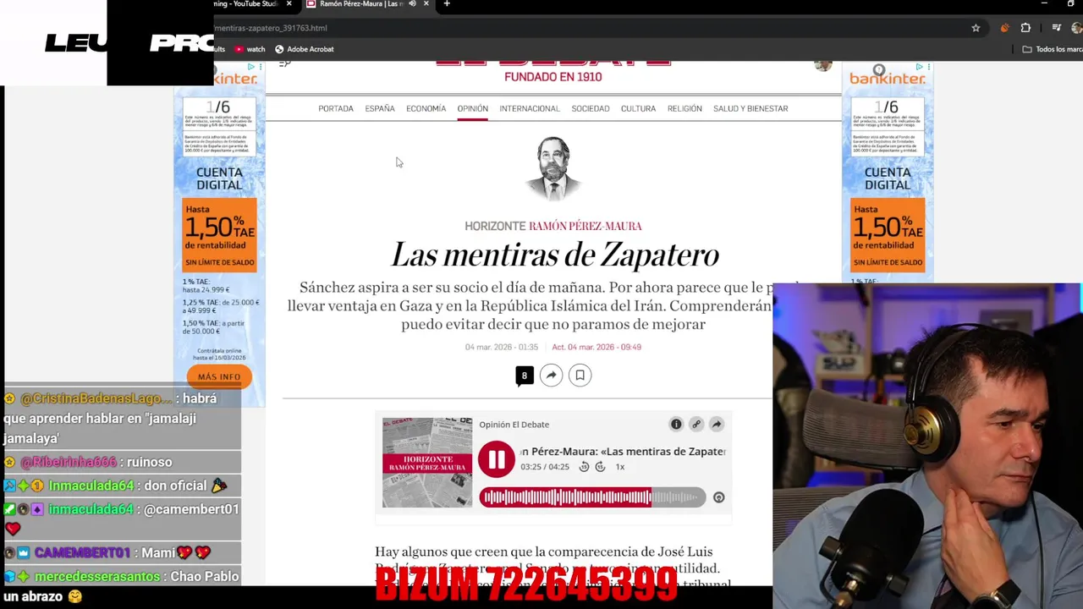Click chat username CAMEMBERT01

click(82, 552)
